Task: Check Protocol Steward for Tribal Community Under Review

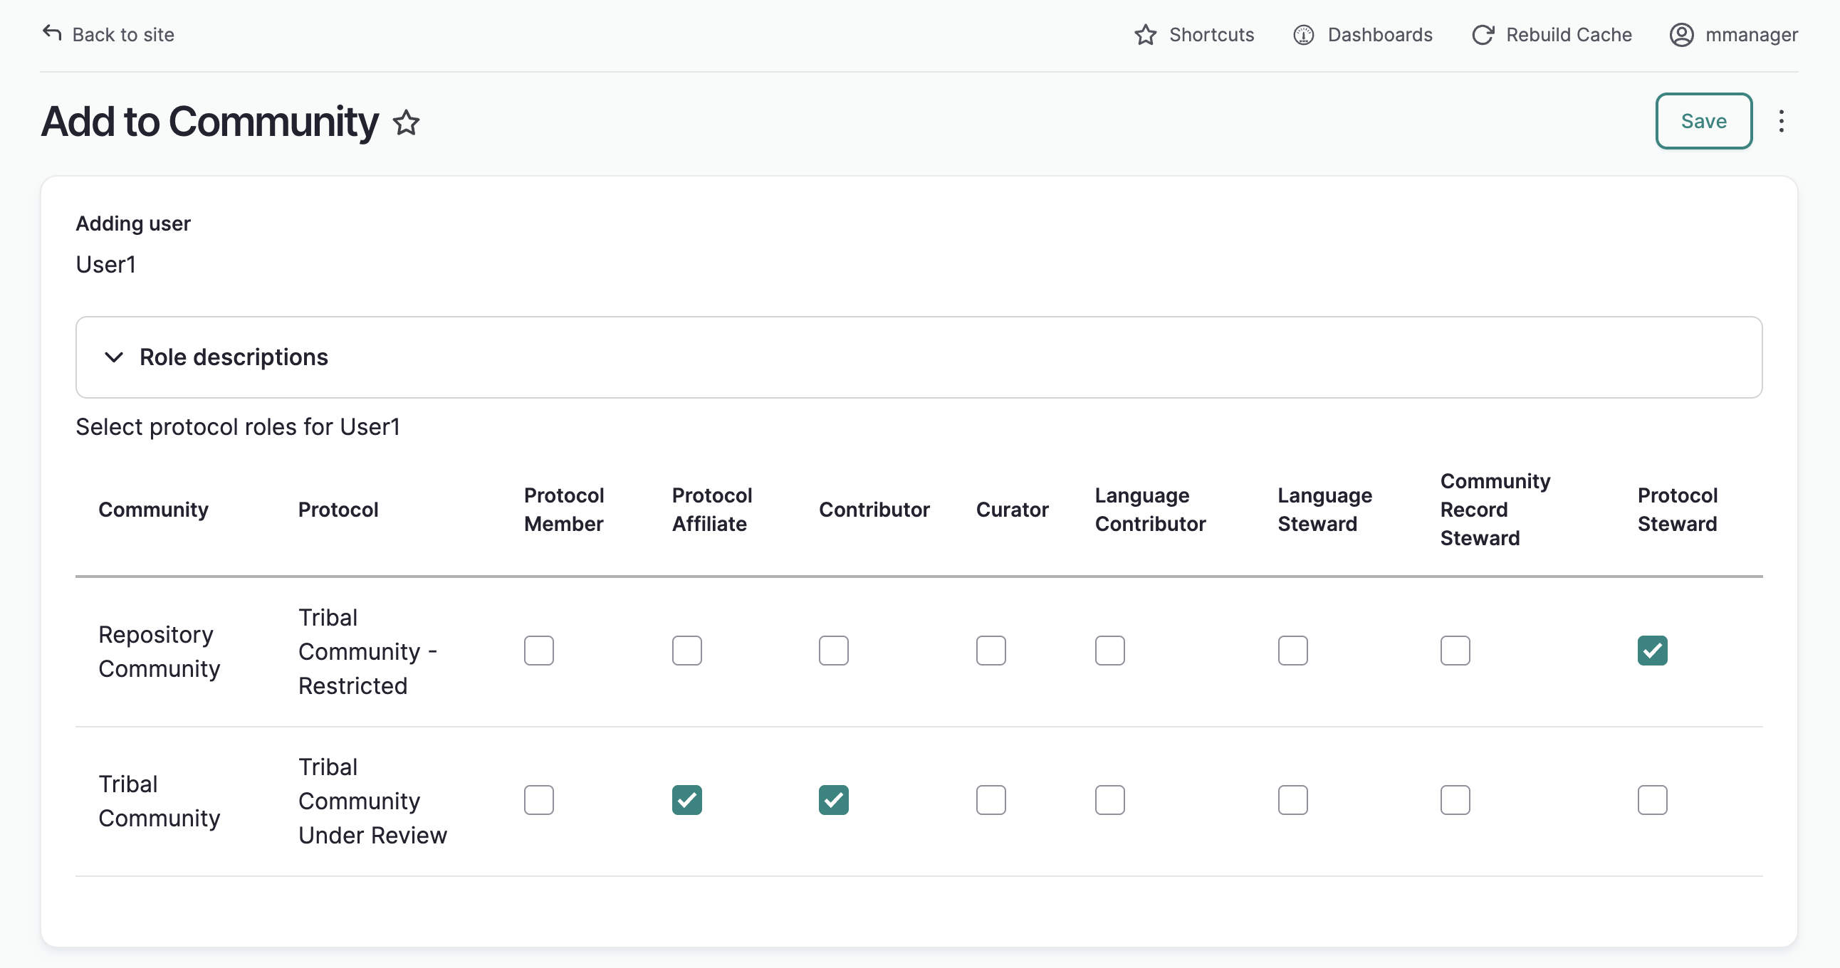Action: point(1652,799)
